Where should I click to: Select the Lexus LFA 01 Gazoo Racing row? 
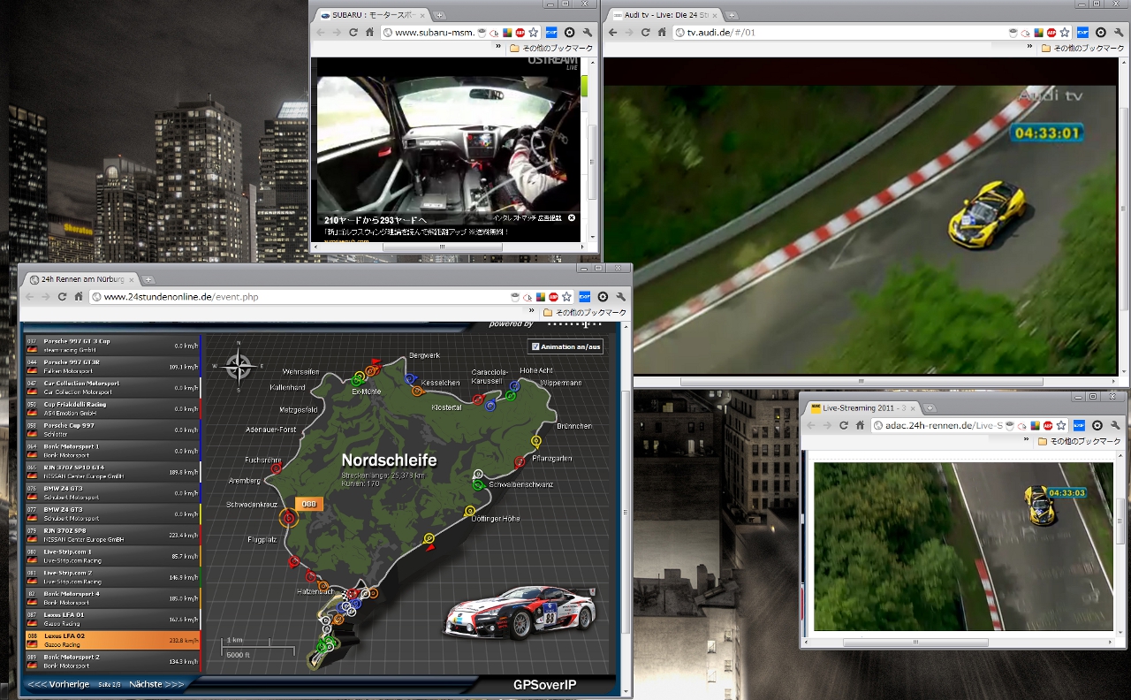113,619
